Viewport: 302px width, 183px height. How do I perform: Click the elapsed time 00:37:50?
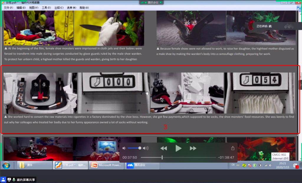point(130,157)
